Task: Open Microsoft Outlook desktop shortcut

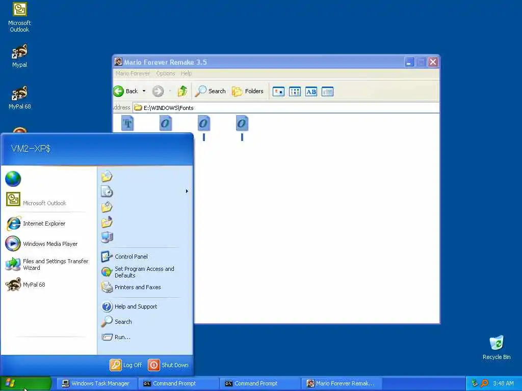Action: pyautogui.click(x=19, y=17)
